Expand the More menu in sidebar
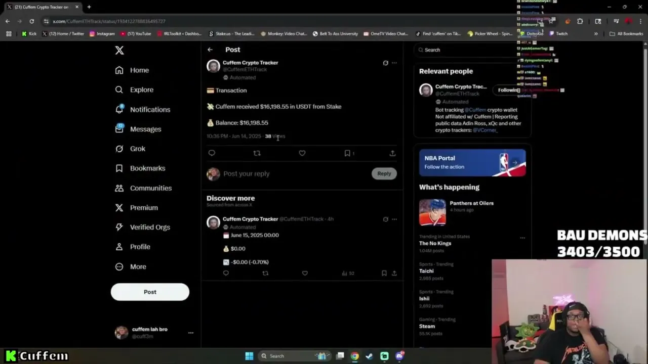The width and height of the screenshot is (648, 364). click(131, 266)
